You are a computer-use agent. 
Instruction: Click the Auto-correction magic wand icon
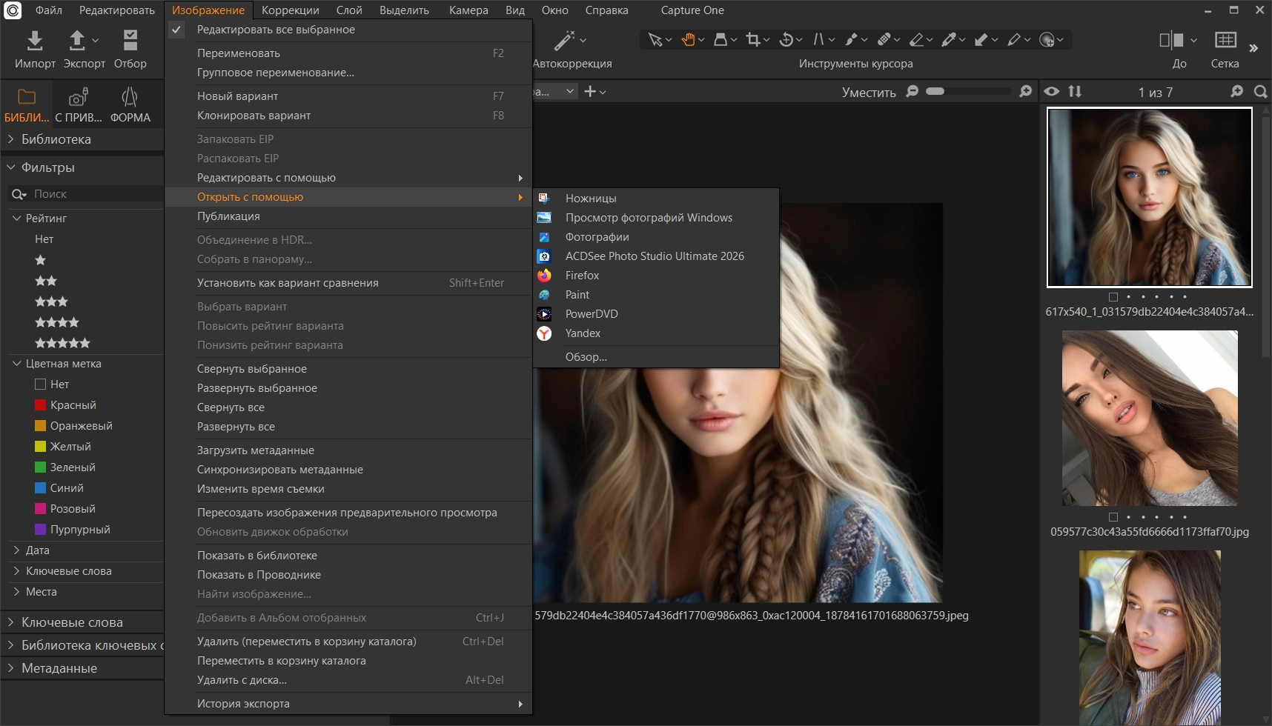pyautogui.click(x=565, y=41)
